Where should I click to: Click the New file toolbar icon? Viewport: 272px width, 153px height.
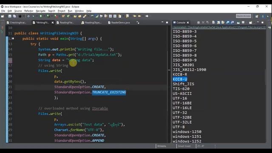tap(3, 16)
